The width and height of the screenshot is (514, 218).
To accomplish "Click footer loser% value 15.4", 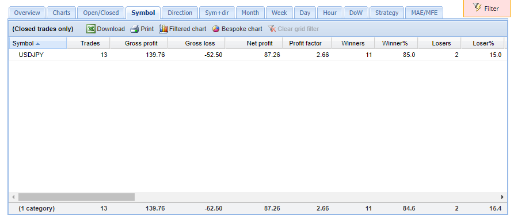I will [x=496, y=208].
